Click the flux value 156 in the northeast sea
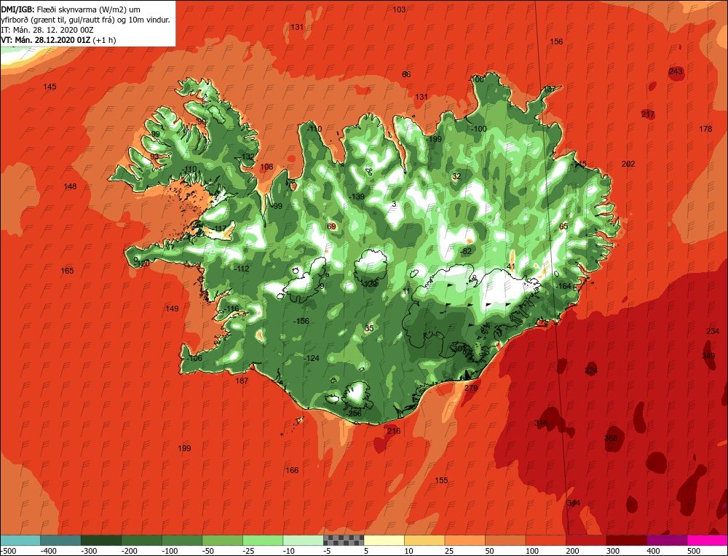The width and height of the screenshot is (728, 556). [x=556, y=41]
